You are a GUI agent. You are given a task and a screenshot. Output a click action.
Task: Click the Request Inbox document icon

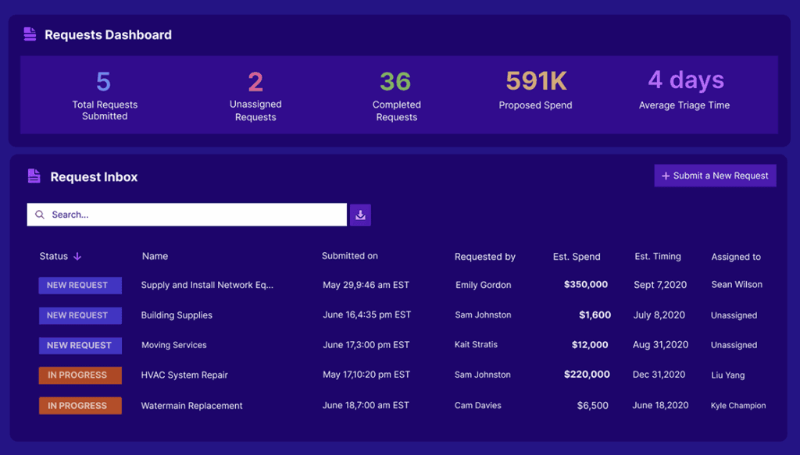34,176
